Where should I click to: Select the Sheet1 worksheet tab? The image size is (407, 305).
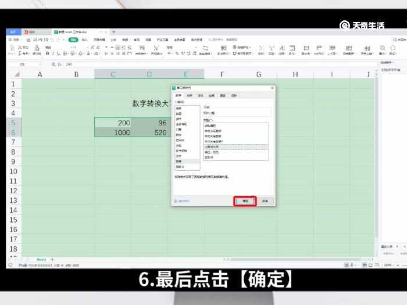pos(41,259)
